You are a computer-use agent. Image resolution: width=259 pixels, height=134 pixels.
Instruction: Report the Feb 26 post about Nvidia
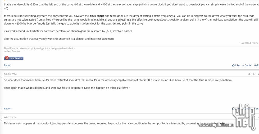[8, 109]
